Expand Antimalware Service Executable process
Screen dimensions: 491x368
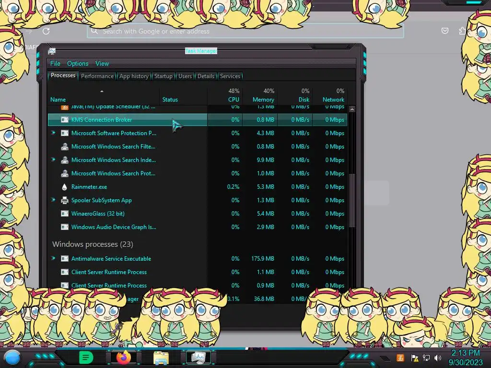(x=53, y=258)
